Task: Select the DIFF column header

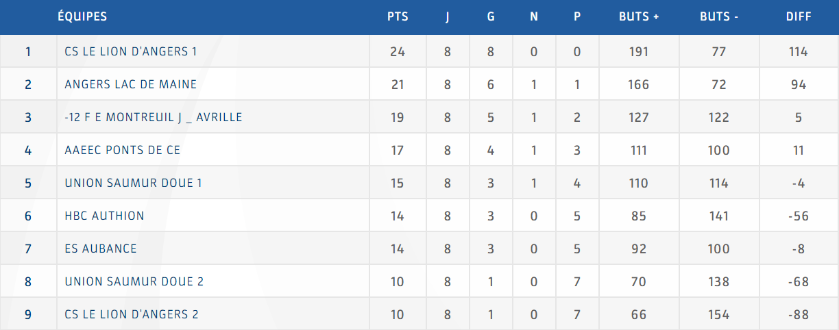Action: click(x=799, y=16)
